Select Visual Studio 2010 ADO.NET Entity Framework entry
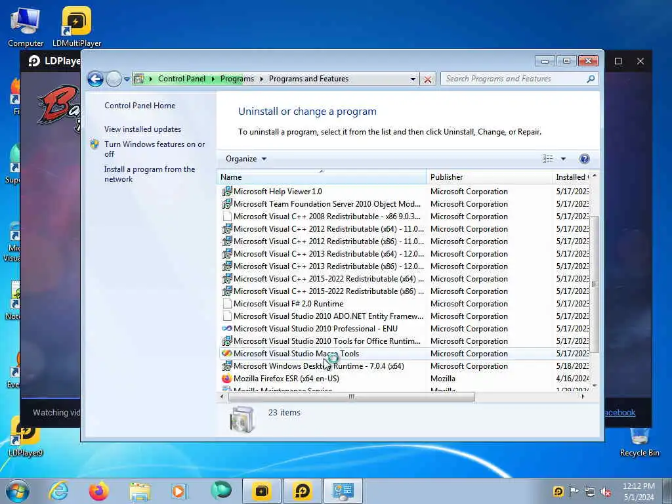672x504 pixels. pos(328,316)
